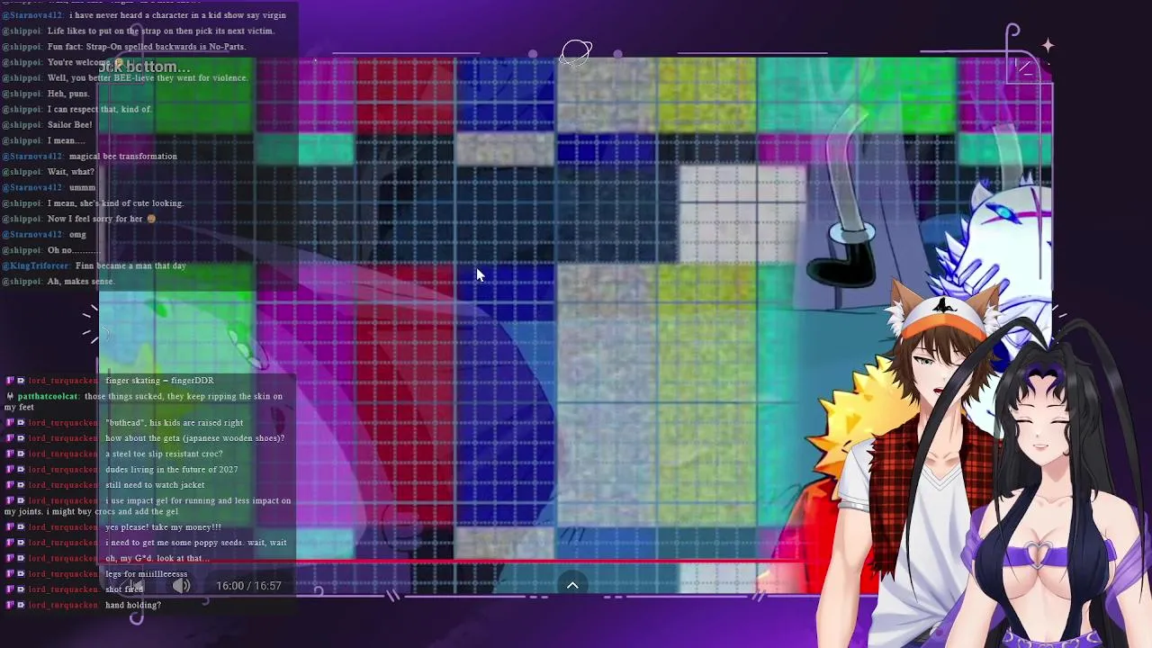Image resolution: width=1152 pixels, height=648 pixels.
Task: Click chat message "hand holding?"
Action: 133,605
